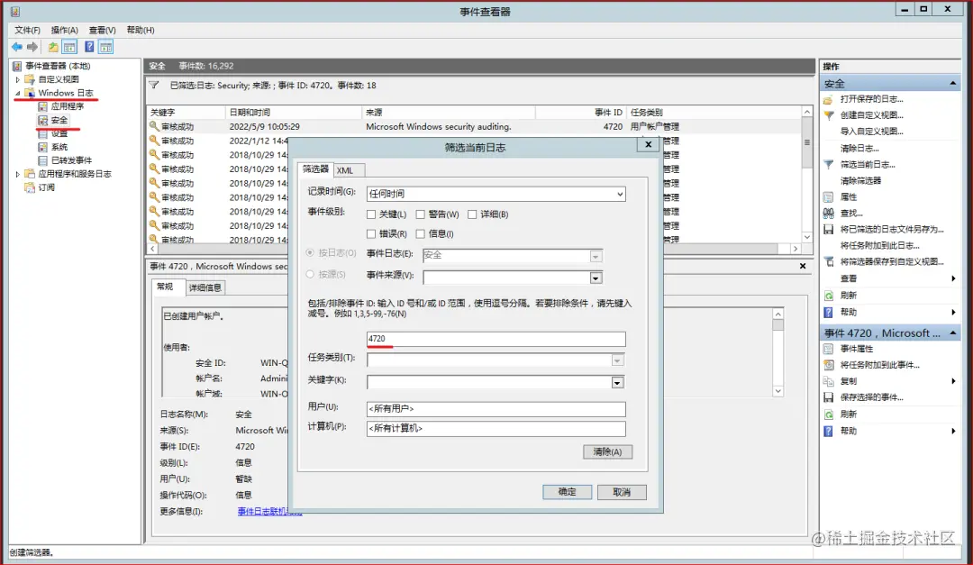
Task: Open the 事件来源 dropdown
Action: 596,278
